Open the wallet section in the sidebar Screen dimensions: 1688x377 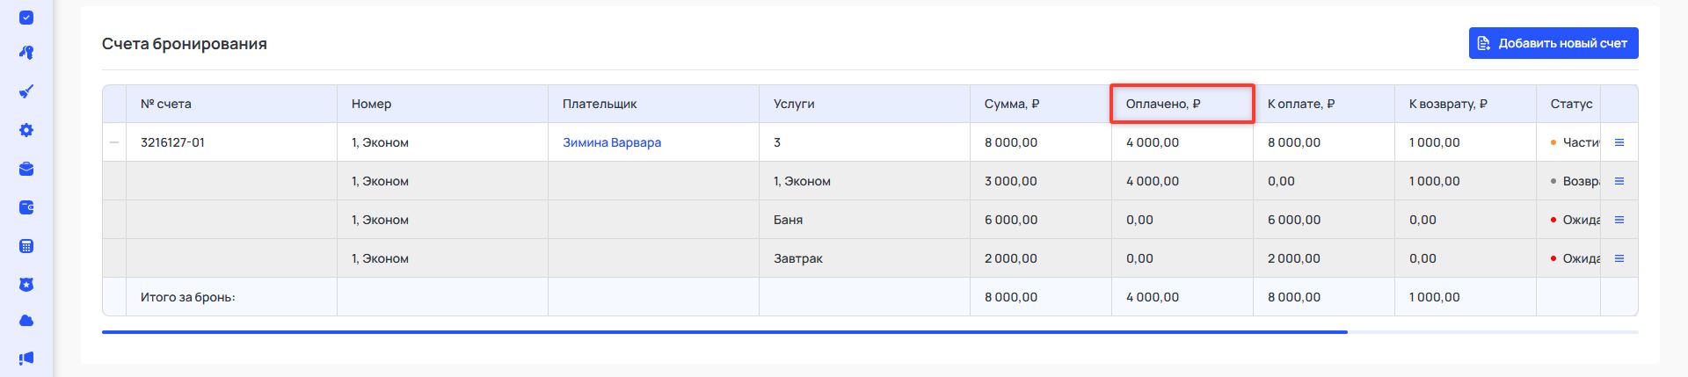point(26,207)
